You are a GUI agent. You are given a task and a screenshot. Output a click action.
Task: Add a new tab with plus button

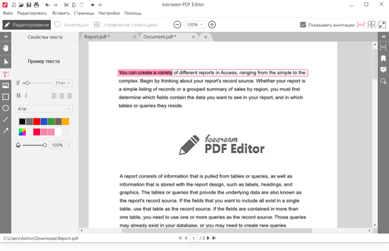205,37
